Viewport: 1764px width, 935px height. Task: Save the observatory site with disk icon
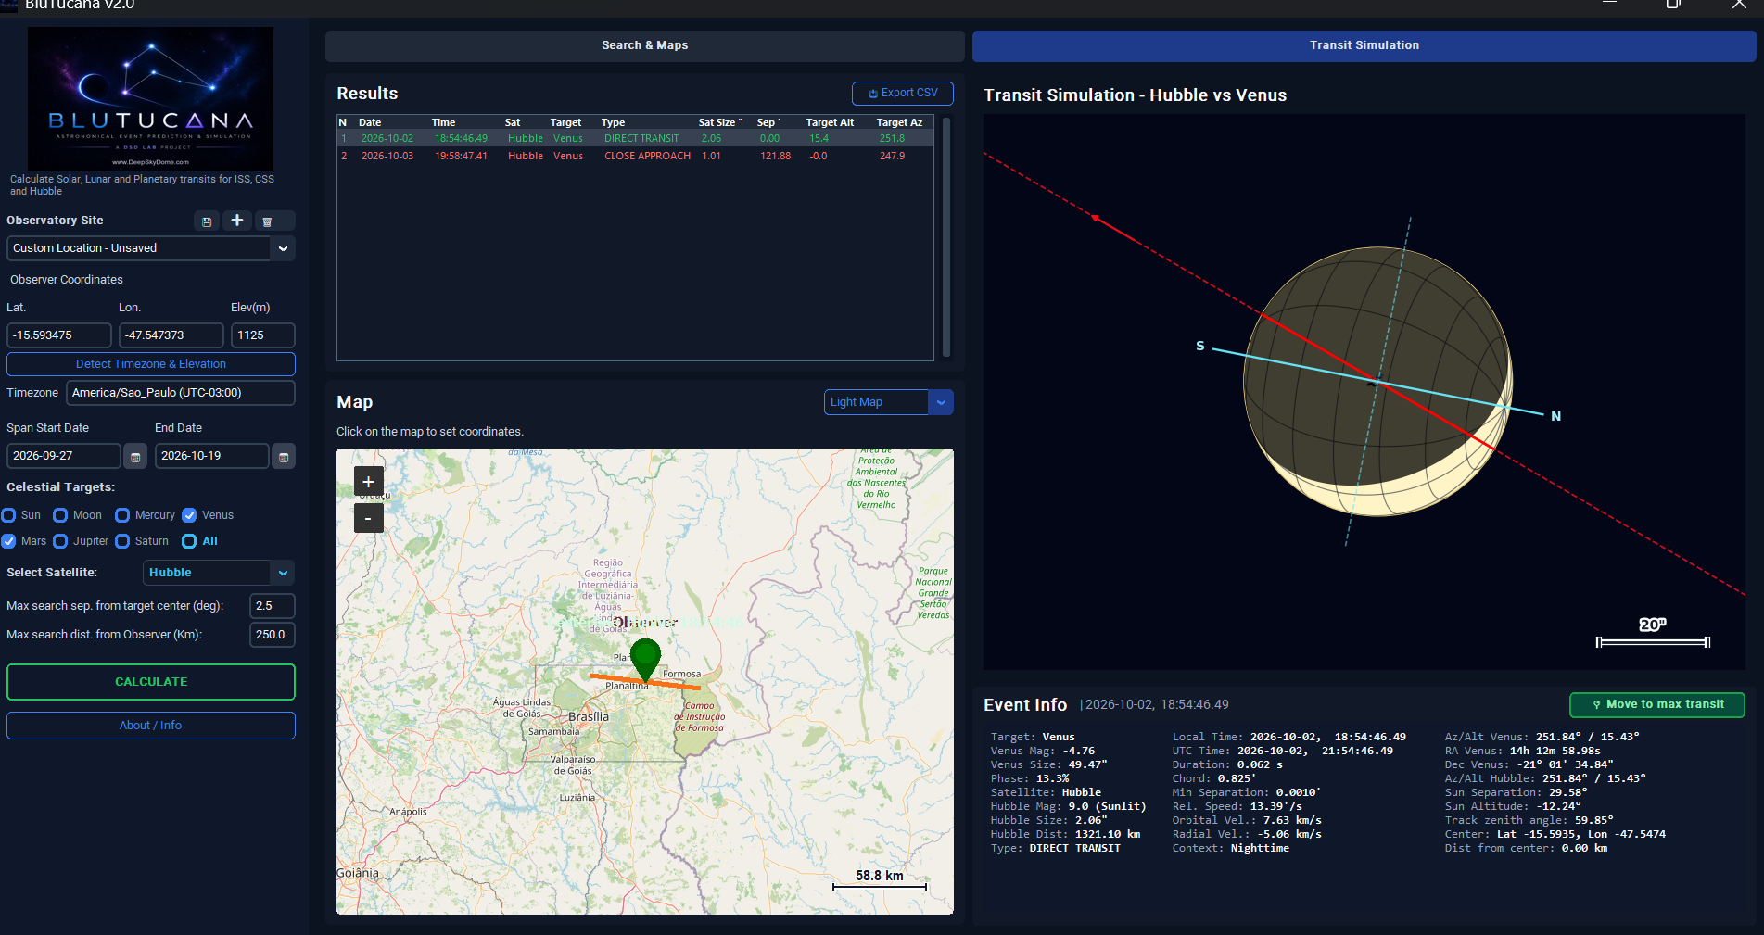207,221
